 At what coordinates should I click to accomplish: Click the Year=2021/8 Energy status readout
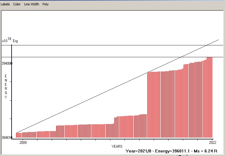pyautogui.click(x=171, y=151)
